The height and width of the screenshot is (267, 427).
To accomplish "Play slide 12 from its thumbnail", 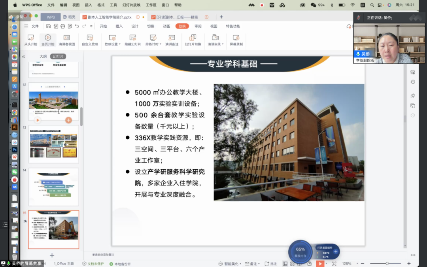I will pyautogui.click(x=38, y=120).
